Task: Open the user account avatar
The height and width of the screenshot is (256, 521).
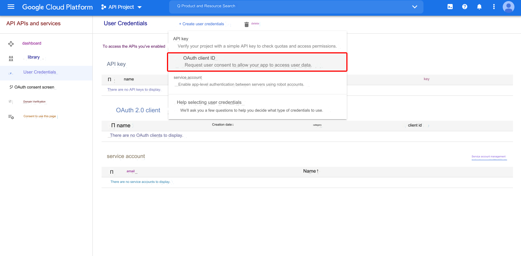Action: click(509, 7)
